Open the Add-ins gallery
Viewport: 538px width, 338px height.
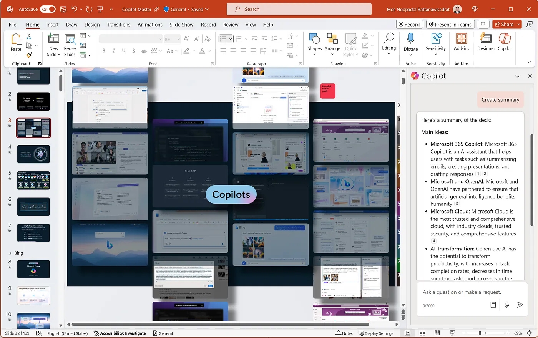(x=461, y=42)
